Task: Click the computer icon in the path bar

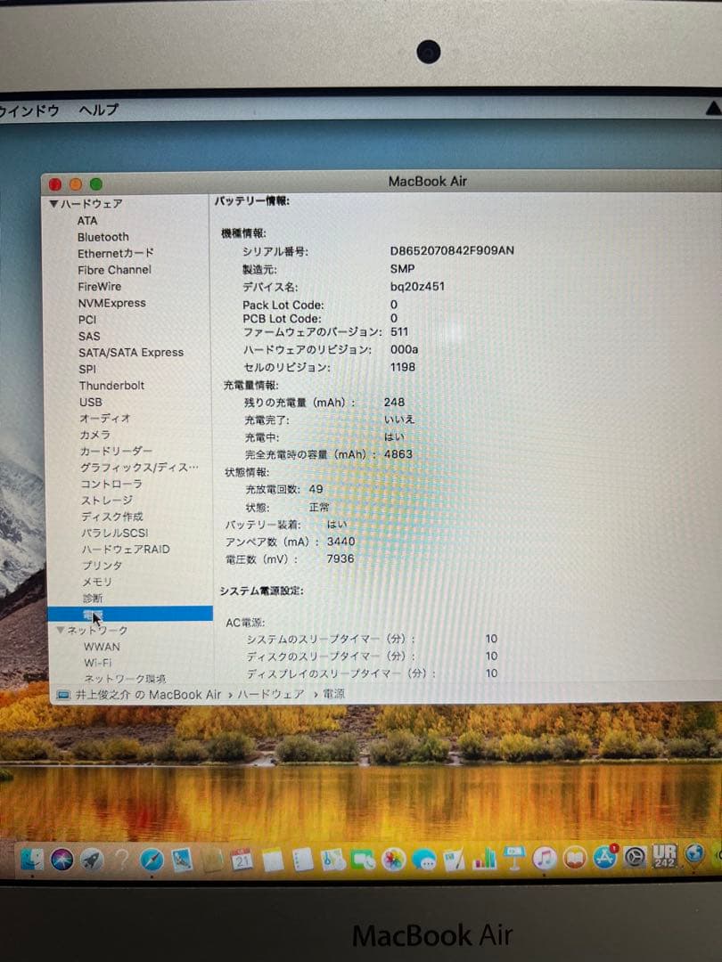Action: pos(63,695)
